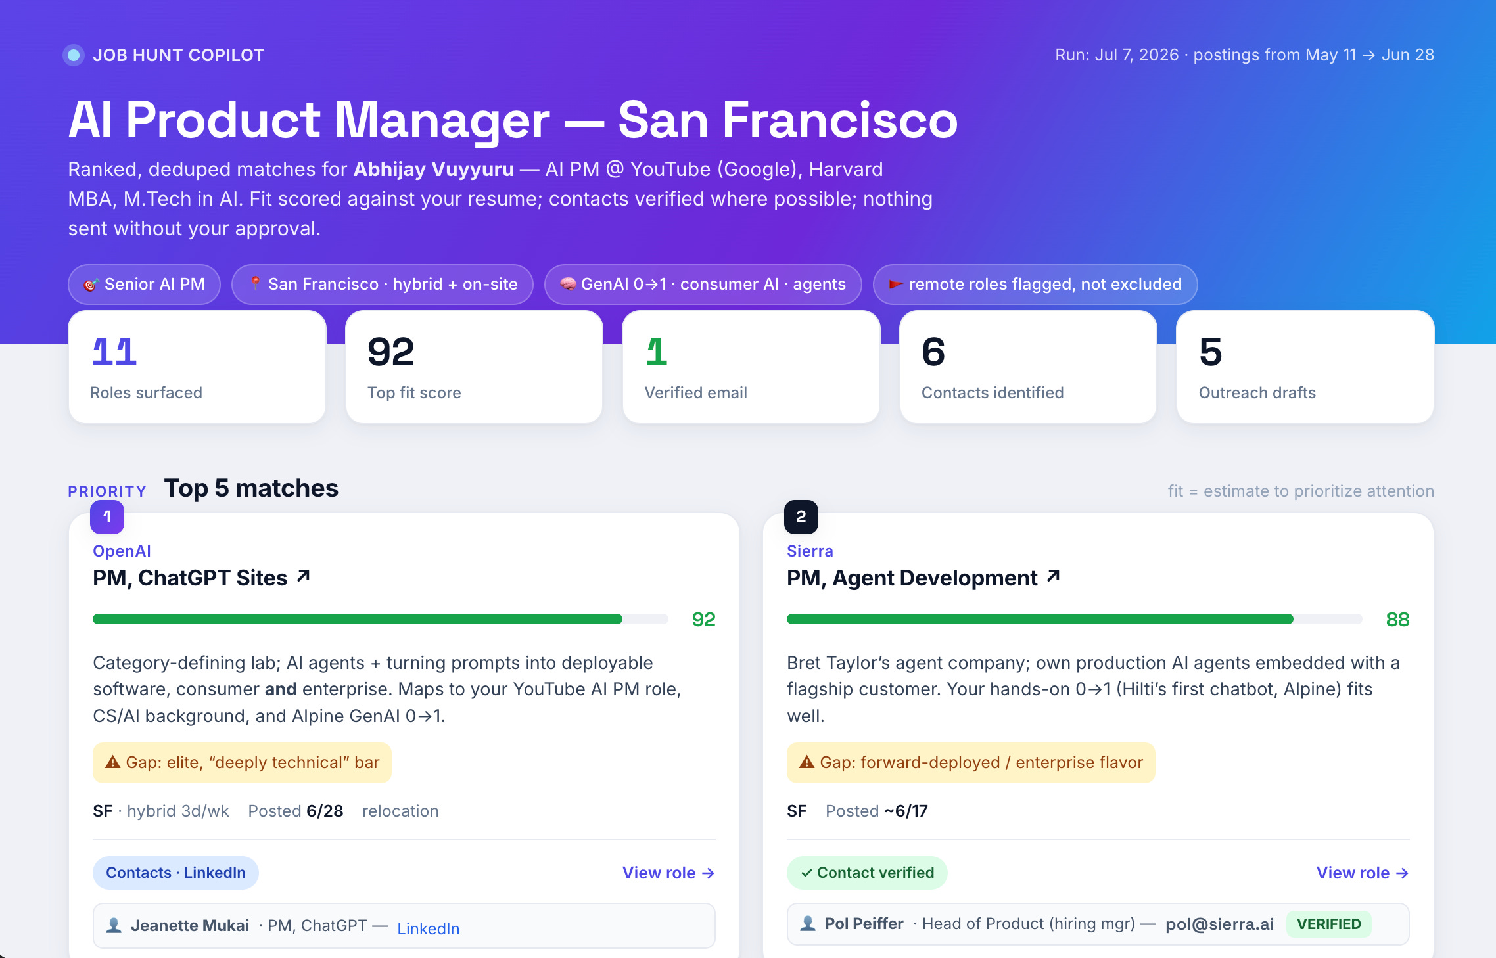The width and height of the screenshot is (1496, 958).
Task: Select rank badge 1 on OpenAI card
Action: coord(107,517)
